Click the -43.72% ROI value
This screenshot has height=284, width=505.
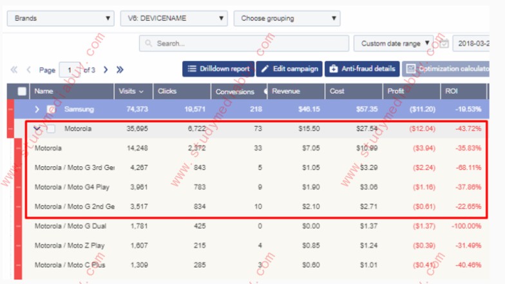(468, 129)
